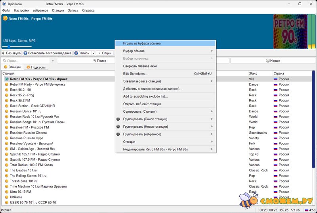
Task: Click the orange icon beside The Beatles 101.ru
Action: pos(6,170)
